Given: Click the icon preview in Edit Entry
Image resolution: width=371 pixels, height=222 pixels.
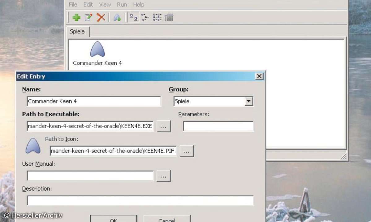Looking at the screenshot, I should click(33, 146).
